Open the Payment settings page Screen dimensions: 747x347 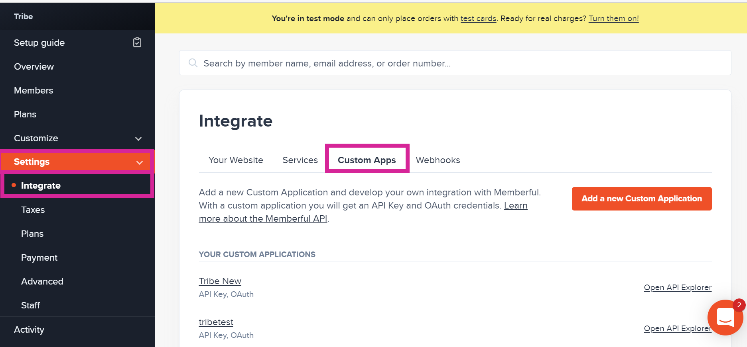[39, 257]
